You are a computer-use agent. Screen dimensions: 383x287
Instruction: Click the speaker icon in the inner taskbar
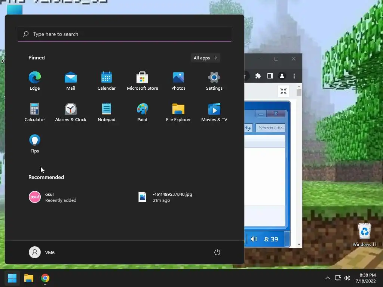click(254, 239)
